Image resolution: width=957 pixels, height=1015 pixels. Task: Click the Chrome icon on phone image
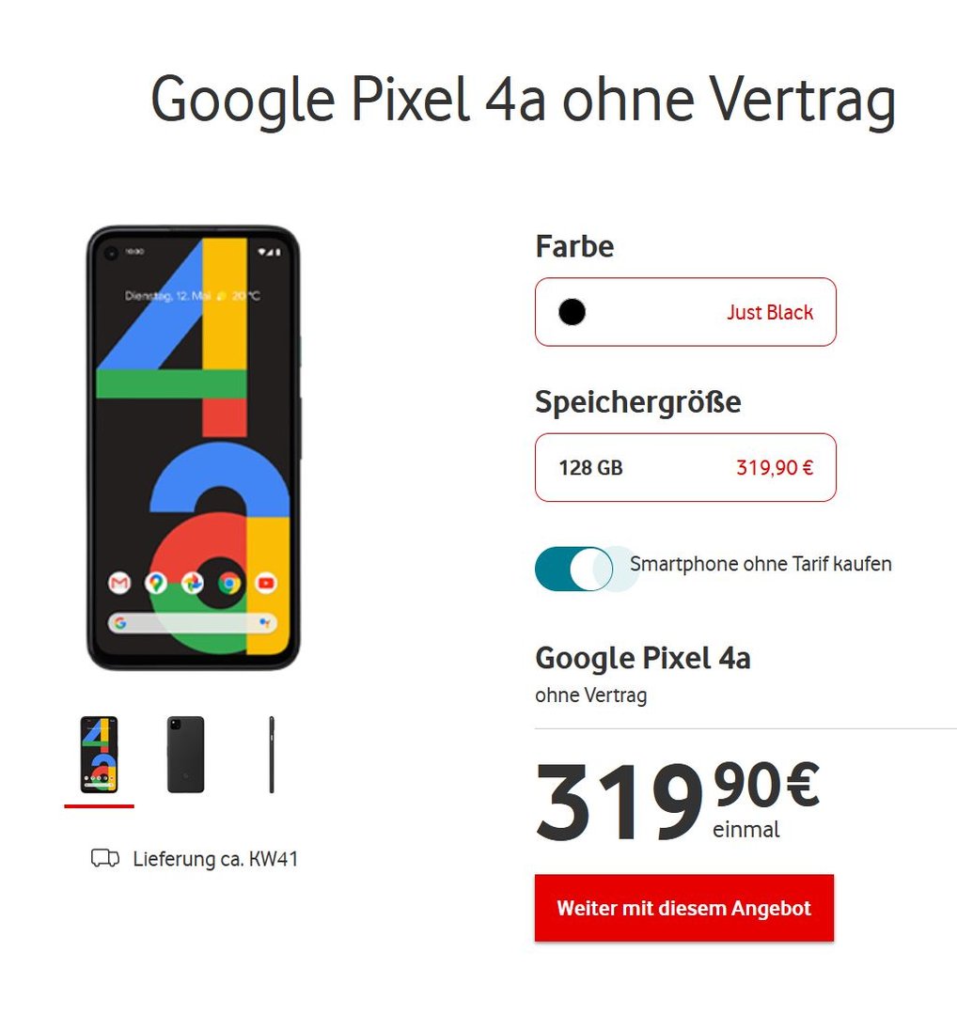coord(229,584)
